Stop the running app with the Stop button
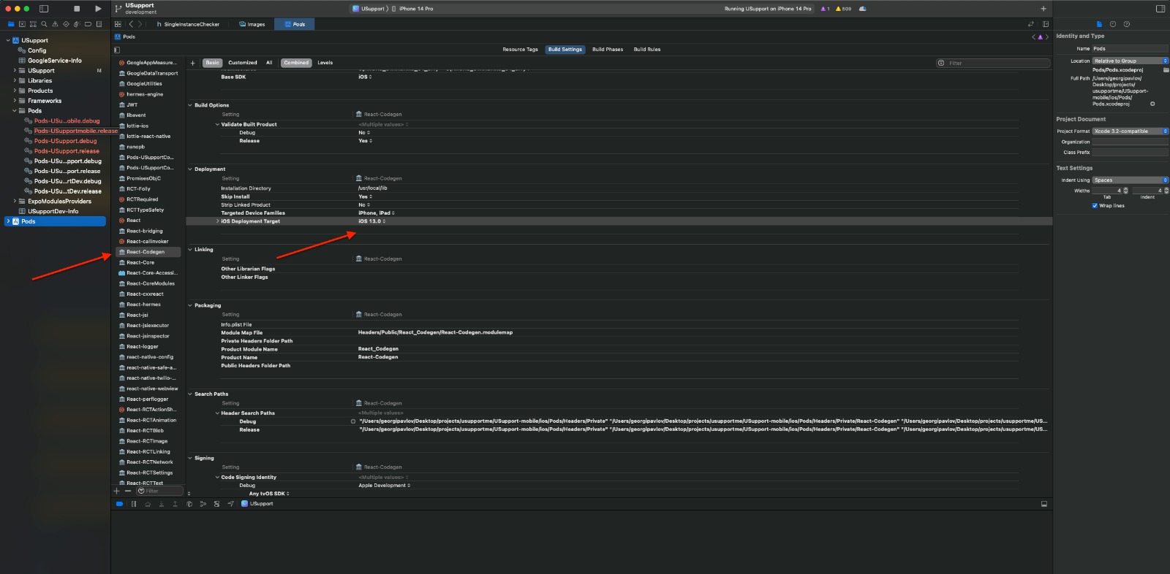 tap(77, 9)
